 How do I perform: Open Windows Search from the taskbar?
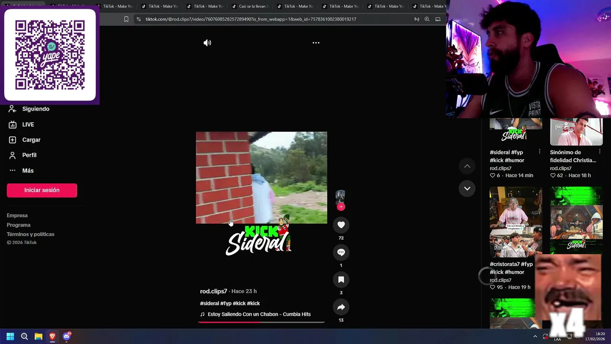(x=24, y=336)
